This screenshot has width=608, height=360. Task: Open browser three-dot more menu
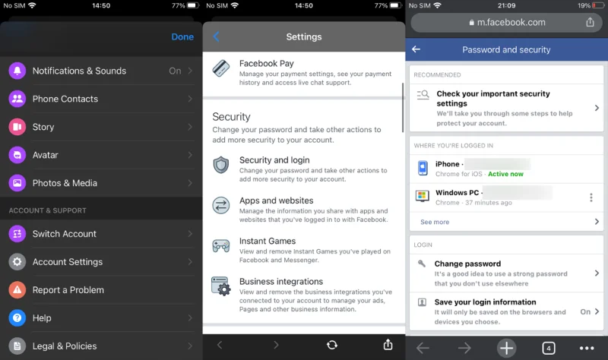point(587,348)
